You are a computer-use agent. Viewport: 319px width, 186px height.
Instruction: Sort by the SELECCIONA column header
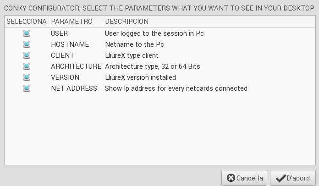(26, 22)
